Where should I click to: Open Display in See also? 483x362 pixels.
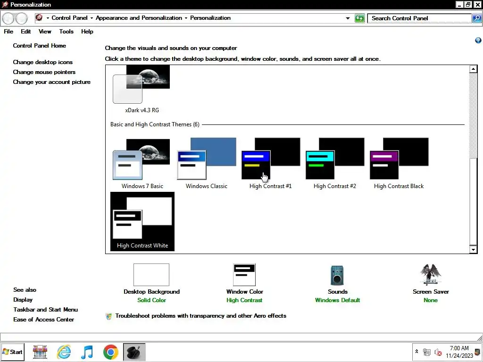tap(23, 300)
